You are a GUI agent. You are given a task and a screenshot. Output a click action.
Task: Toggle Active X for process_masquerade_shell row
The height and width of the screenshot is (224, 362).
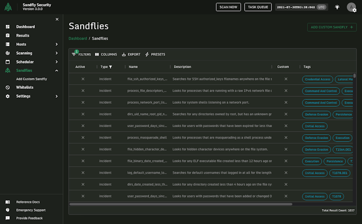click(83, 138)
